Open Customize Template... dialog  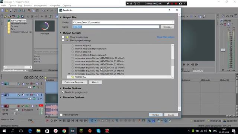[74, 82]
